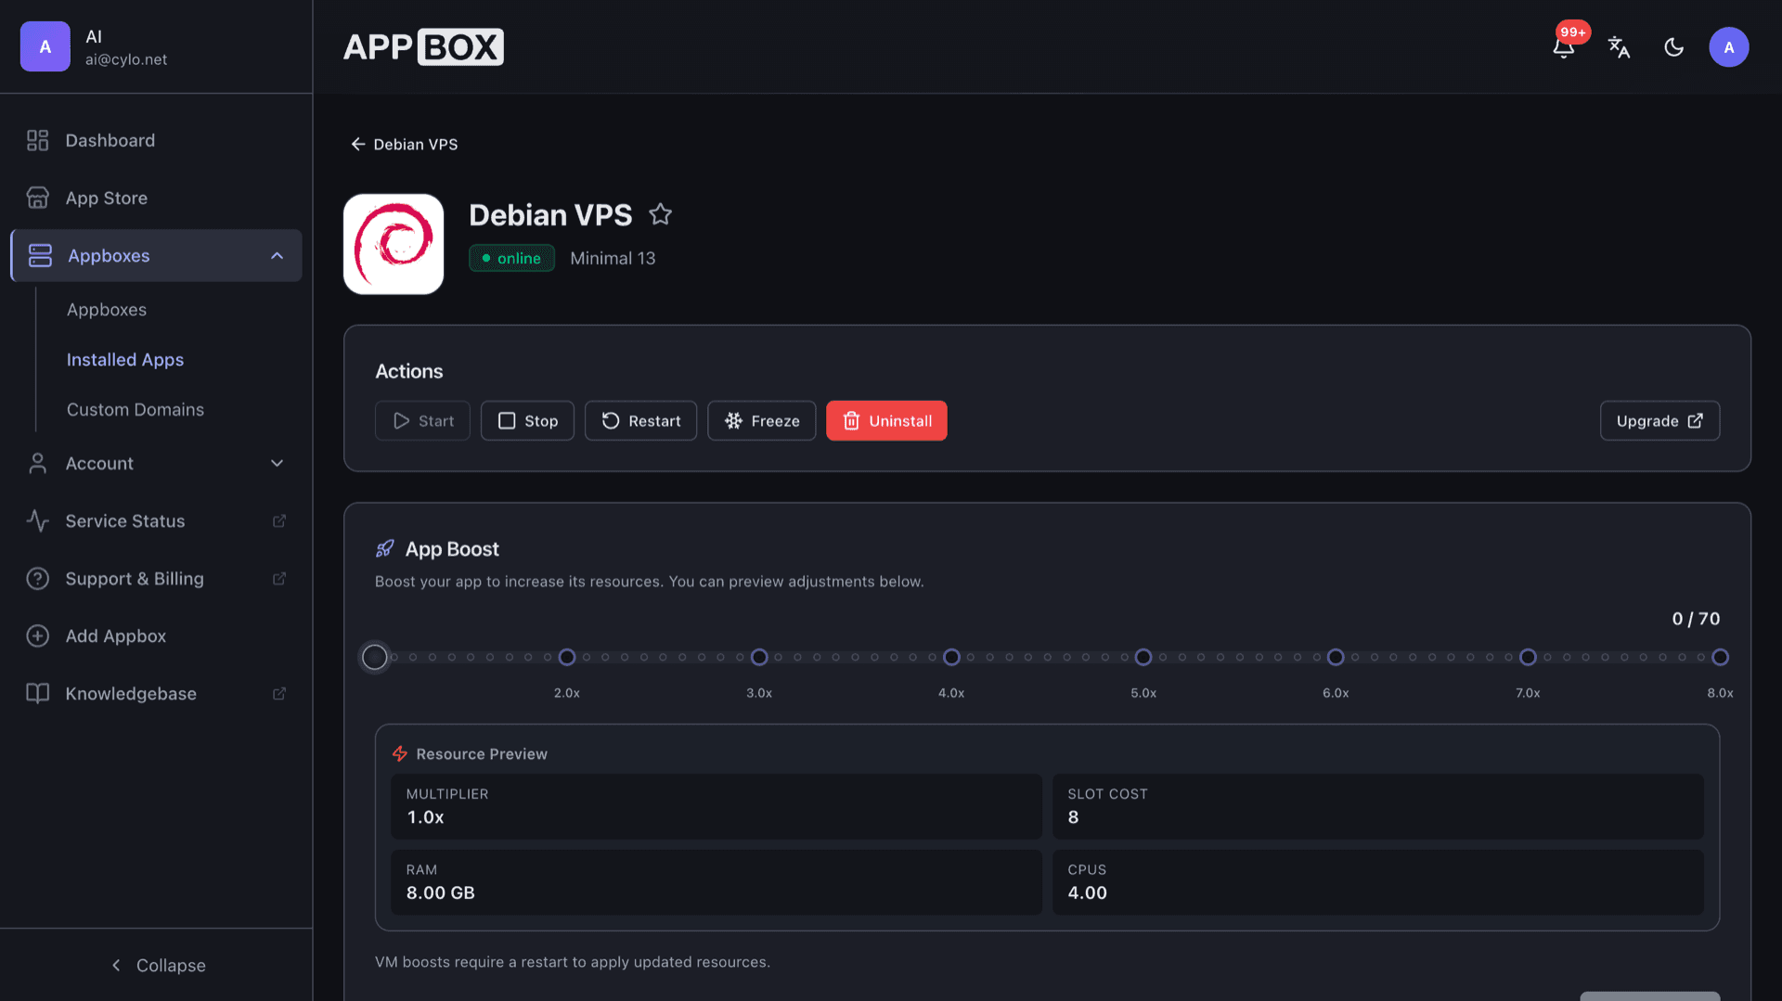Image resolution: width=1782 pixels, height=1001 pixels.
Task: Freeze the Debian VPS
Action: pos(761,421)
